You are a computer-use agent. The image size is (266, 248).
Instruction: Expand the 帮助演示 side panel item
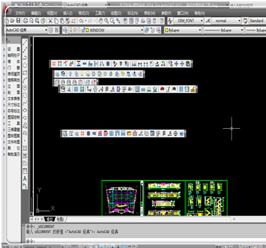pos(12,154)
